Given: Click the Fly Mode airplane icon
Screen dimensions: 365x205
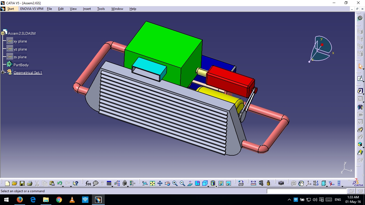Looking at the screenshot, I should click(x=145, y=183).
